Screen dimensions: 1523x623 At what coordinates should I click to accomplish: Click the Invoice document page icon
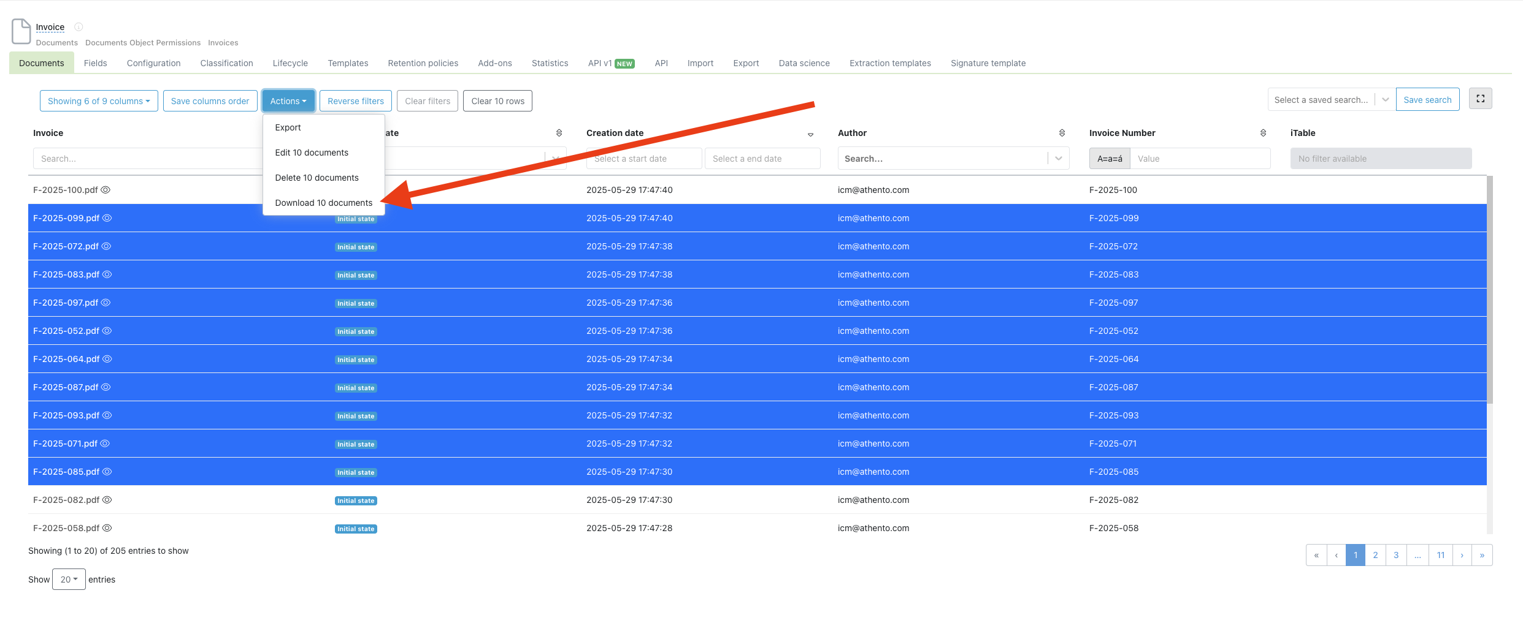click(21, 31)
